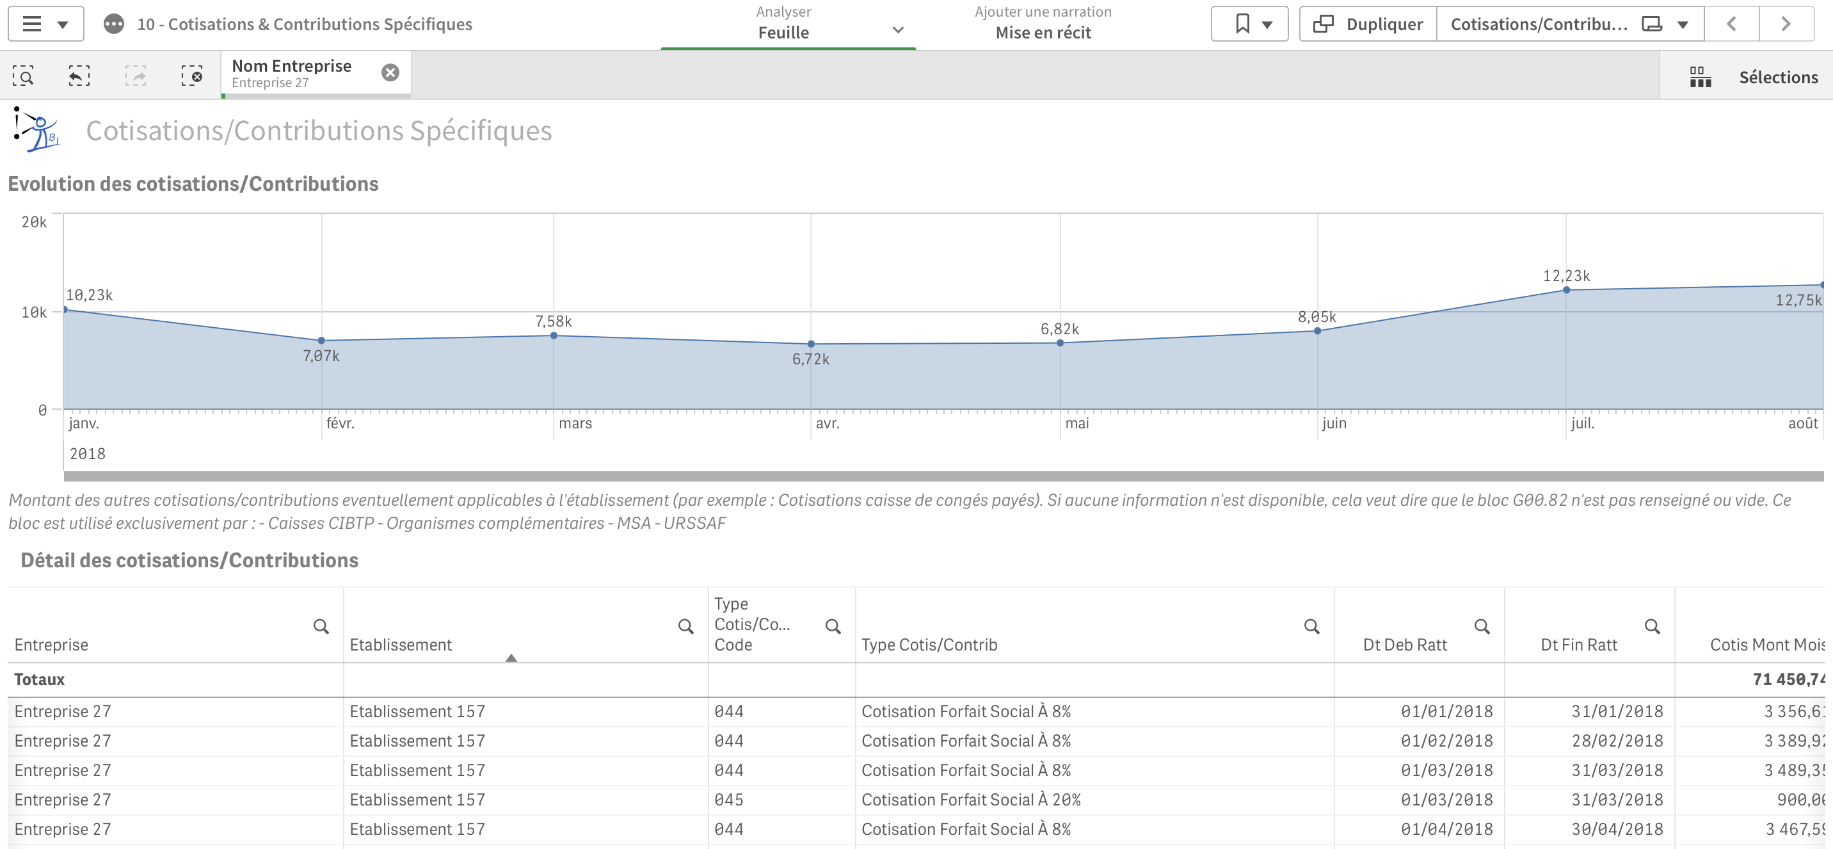Switch to the Mise en récit tab
The width and height of the screenshot is (1833, 849).
[x=1043, y=24]
